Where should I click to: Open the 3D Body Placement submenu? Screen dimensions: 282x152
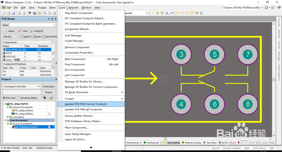click(x=91, y=92)
